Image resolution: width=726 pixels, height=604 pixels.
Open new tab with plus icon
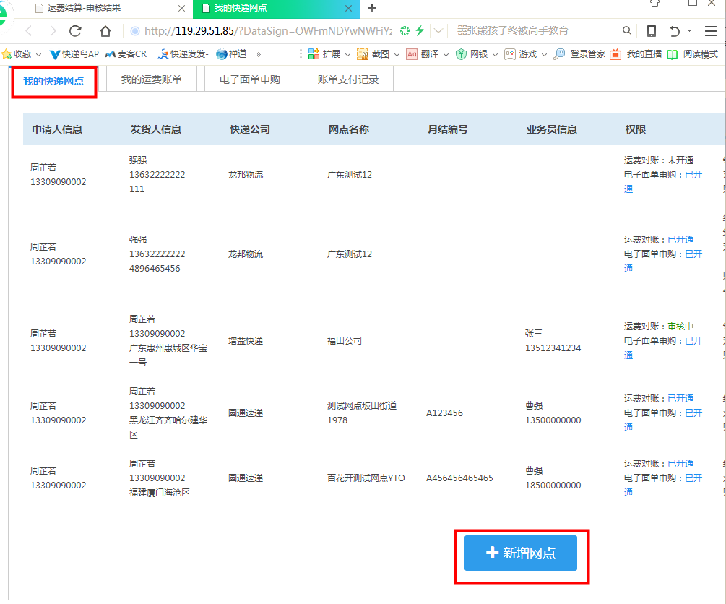coord(372,8)
